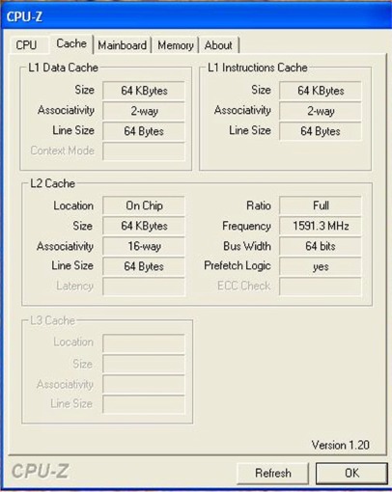This screenshot has width=392, height=492.
Task: Click L1 Data Cache Size field
Action: (144, 91)
